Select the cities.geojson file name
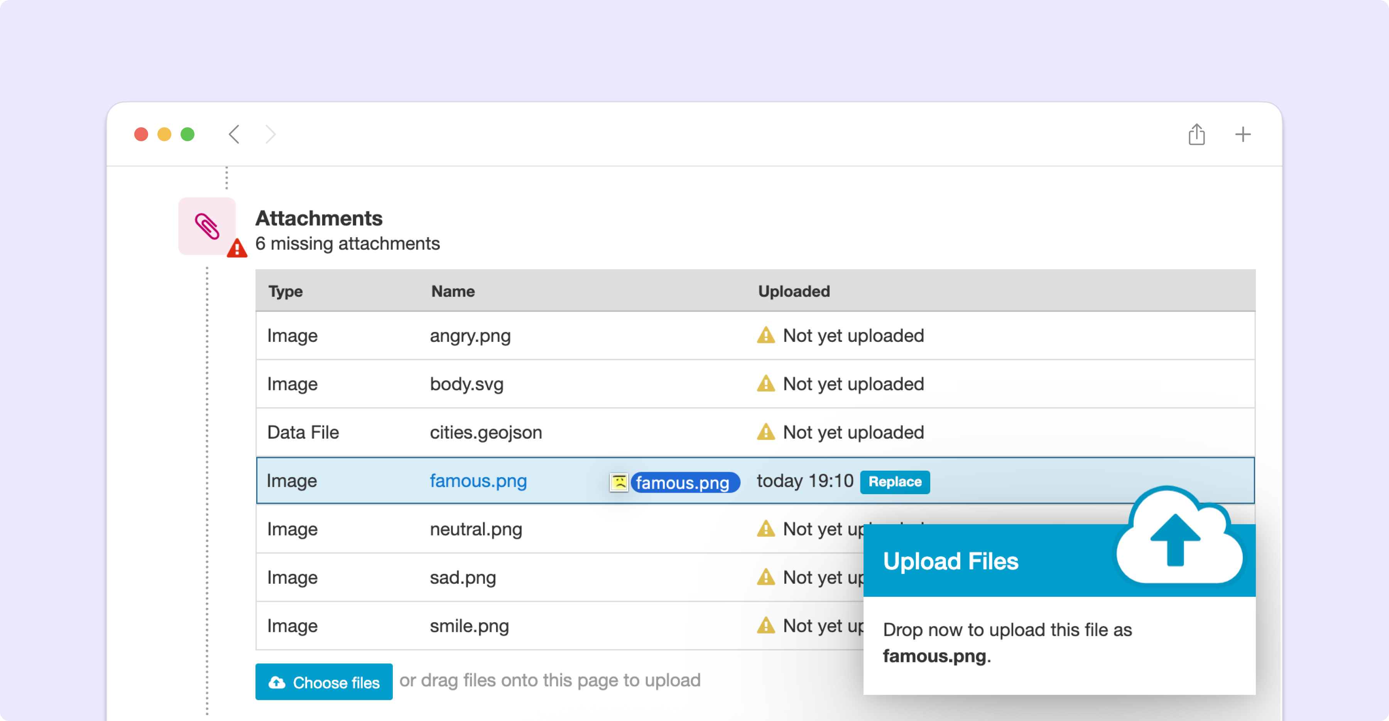This screenshot has width=1389, height=721. click(x=486, y=432)
